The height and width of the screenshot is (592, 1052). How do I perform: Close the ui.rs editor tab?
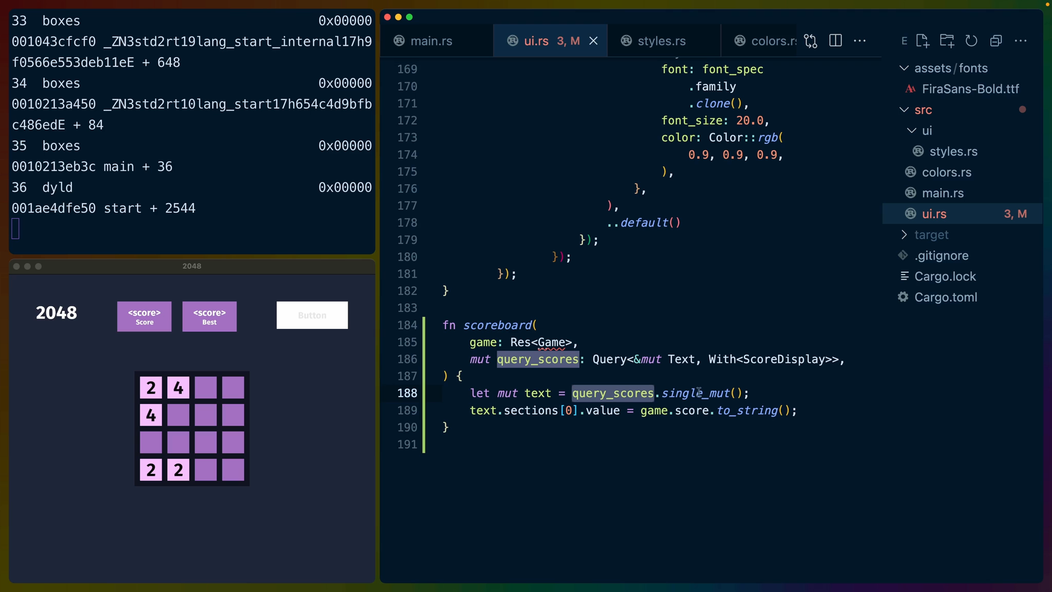593,41
